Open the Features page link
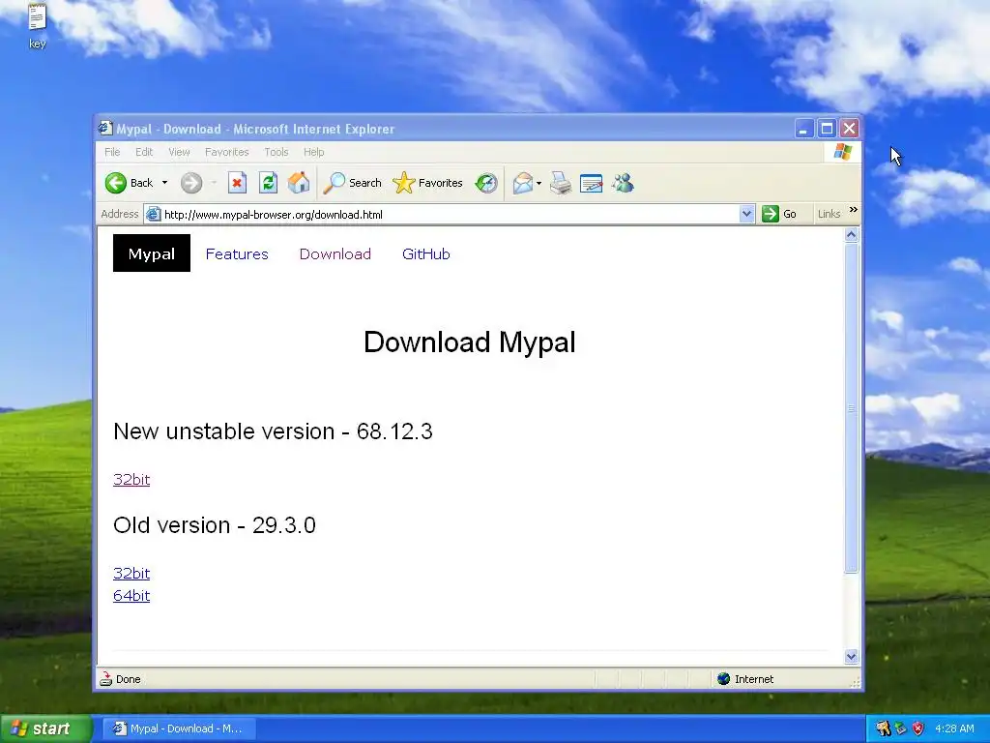The height and width of the screenshot is (743, 990). tap(237, 254)
